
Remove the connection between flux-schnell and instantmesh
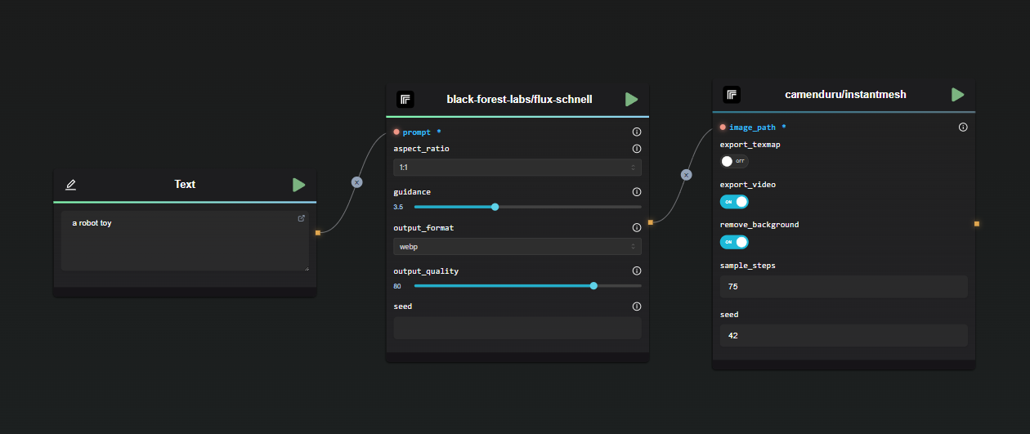pyautogui.click(x=686, y=175)
